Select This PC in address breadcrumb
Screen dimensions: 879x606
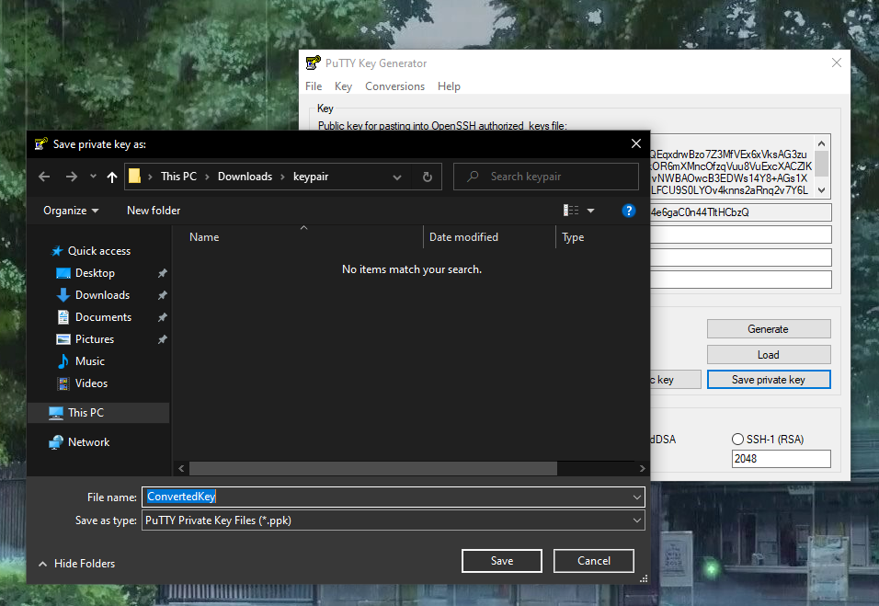[178, 177]
